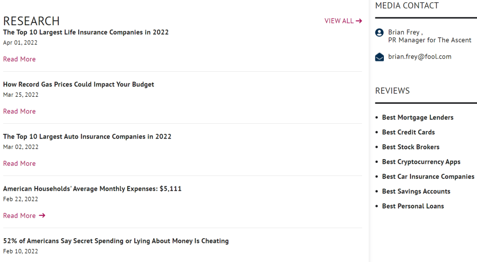The width and height of the screenshot is (477, 262).
Task: Click the arrow icon beside View All
Action: coord(359,21)
